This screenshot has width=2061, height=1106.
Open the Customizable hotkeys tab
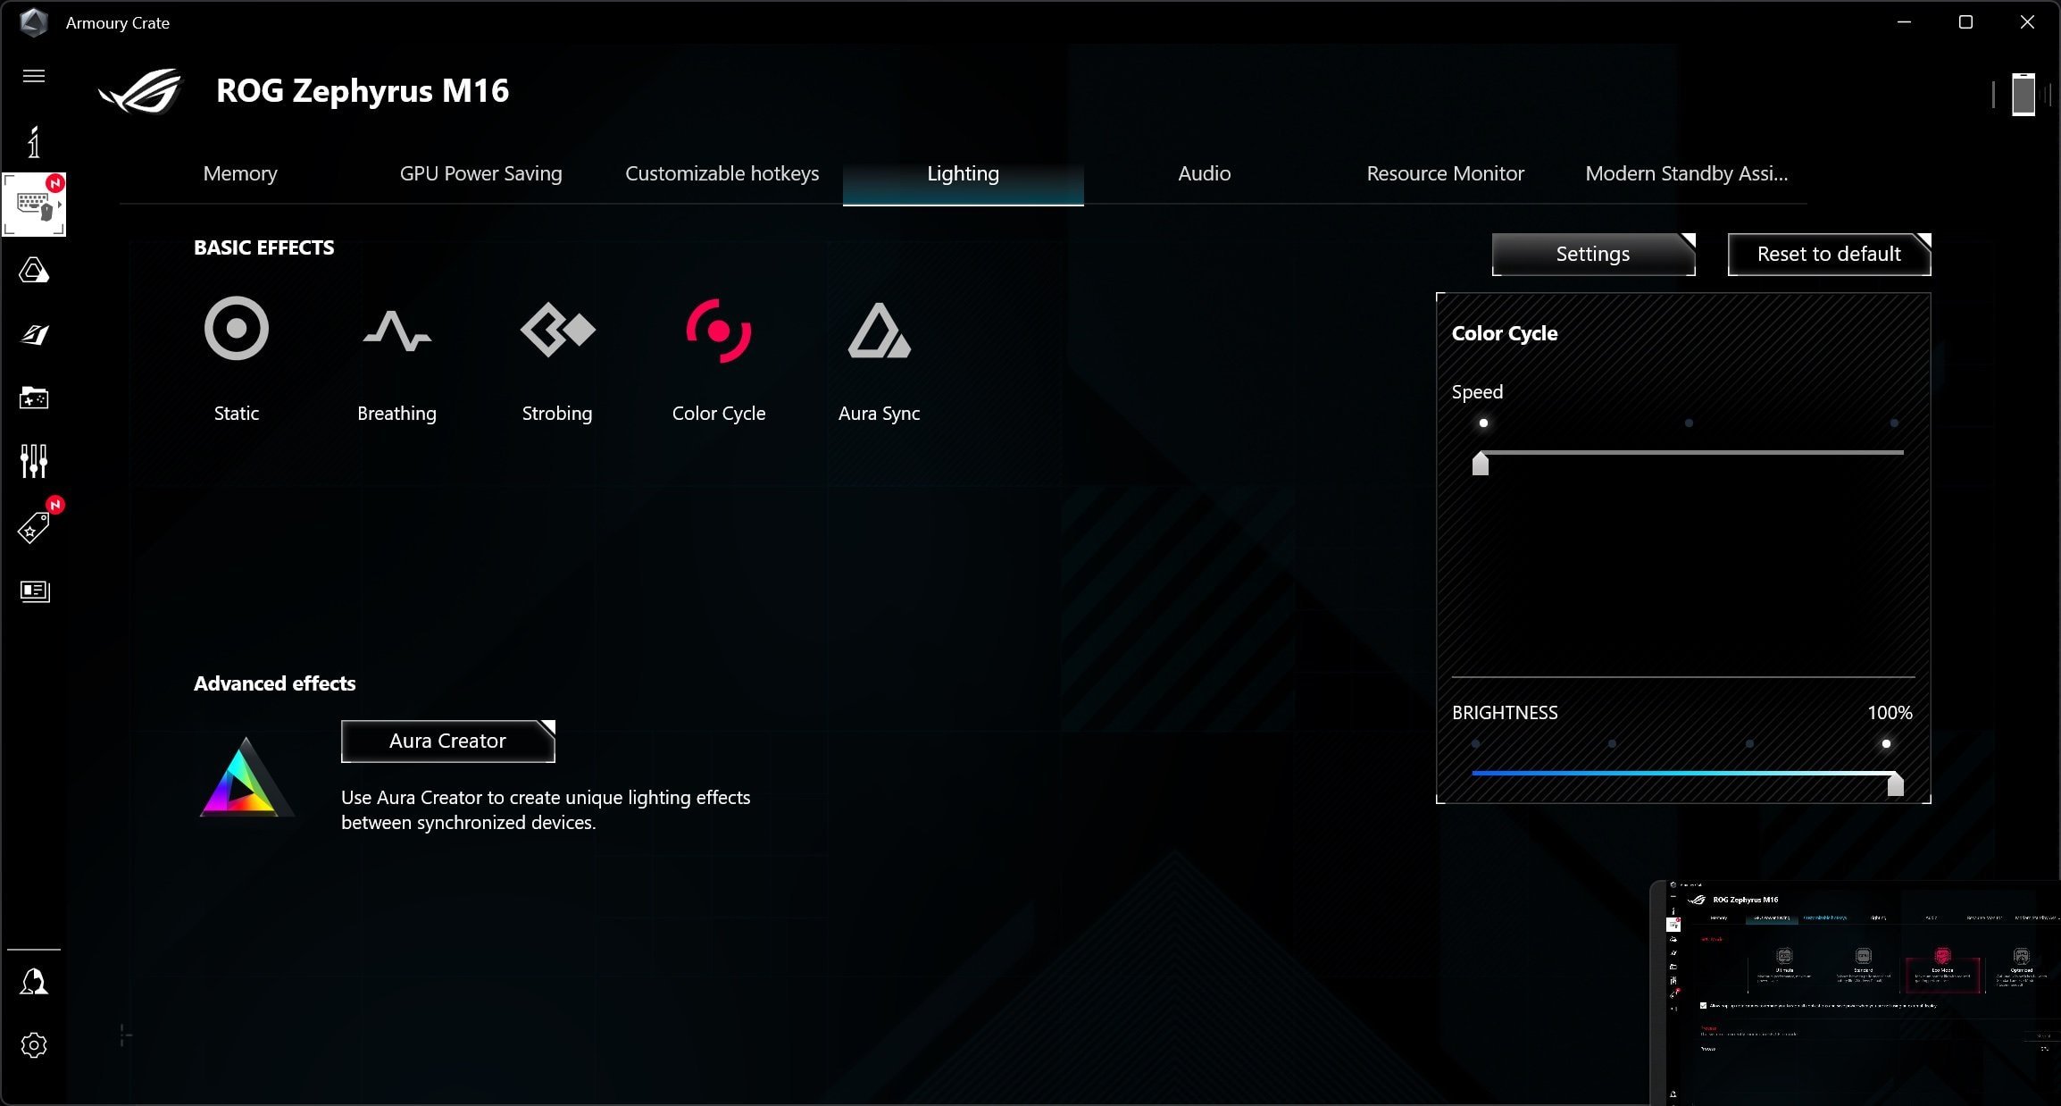[722, 173]
